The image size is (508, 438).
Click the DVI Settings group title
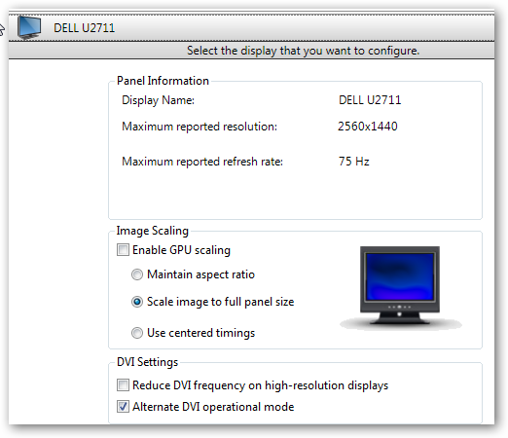(x=147, y=362)
